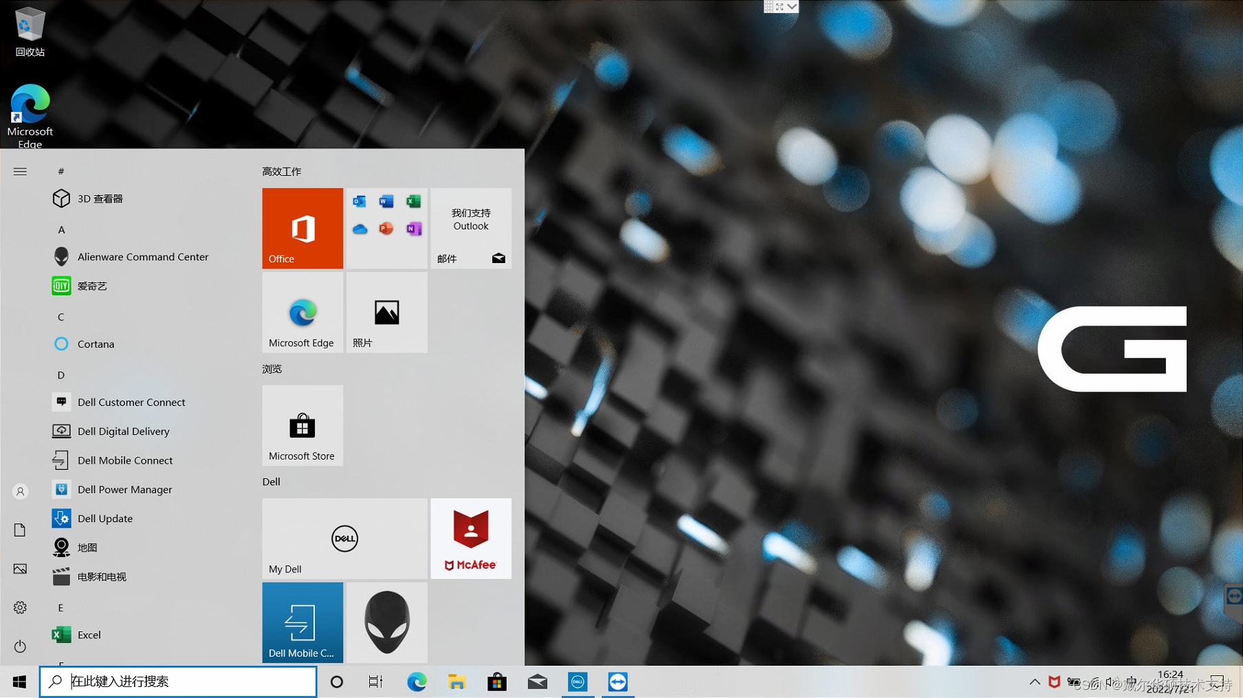
Task: Open PowerPoint icon in Office apps tile
Action: 386,229
